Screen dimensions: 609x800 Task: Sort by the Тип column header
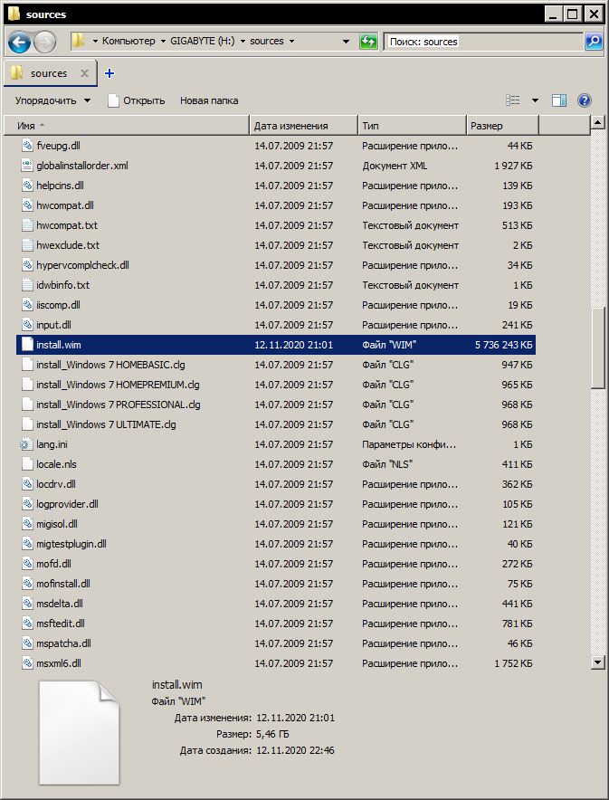tap(412, 126)
